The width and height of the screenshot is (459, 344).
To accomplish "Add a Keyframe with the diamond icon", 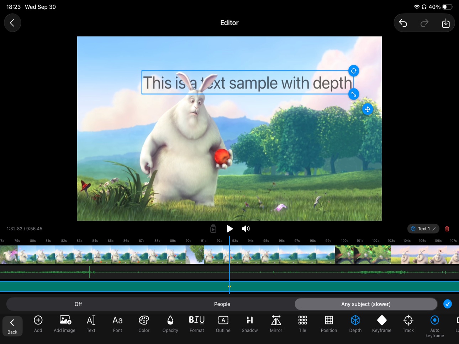I will pyautogui.click(x=382, y=324).
